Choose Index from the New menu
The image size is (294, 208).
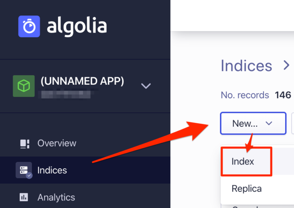(x=243, y=161)
